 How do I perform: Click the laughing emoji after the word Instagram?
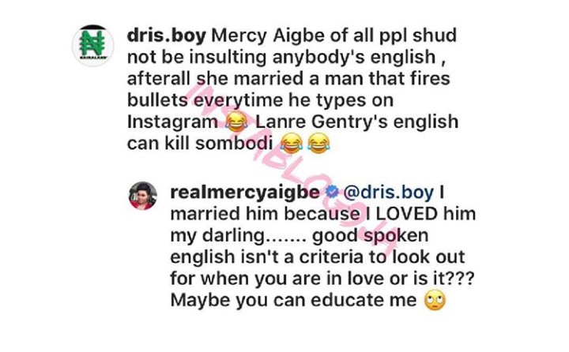(x=236, y=122)
